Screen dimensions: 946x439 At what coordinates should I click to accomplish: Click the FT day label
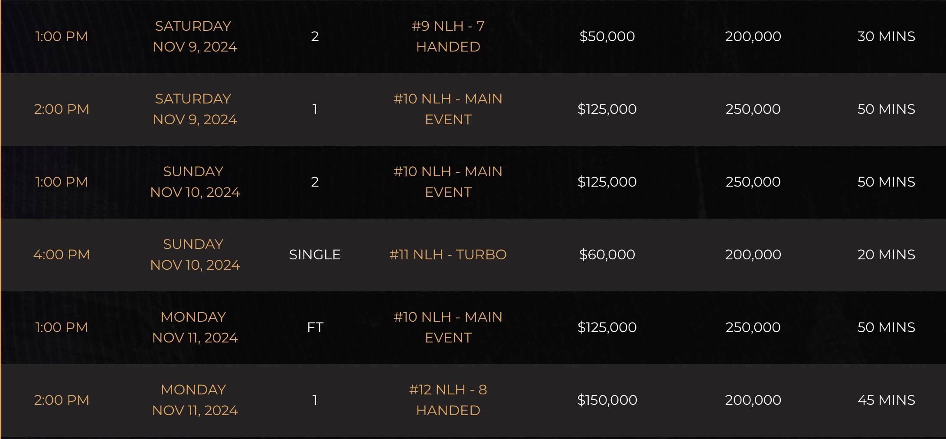pyautogui.click(x=315, y=327)
